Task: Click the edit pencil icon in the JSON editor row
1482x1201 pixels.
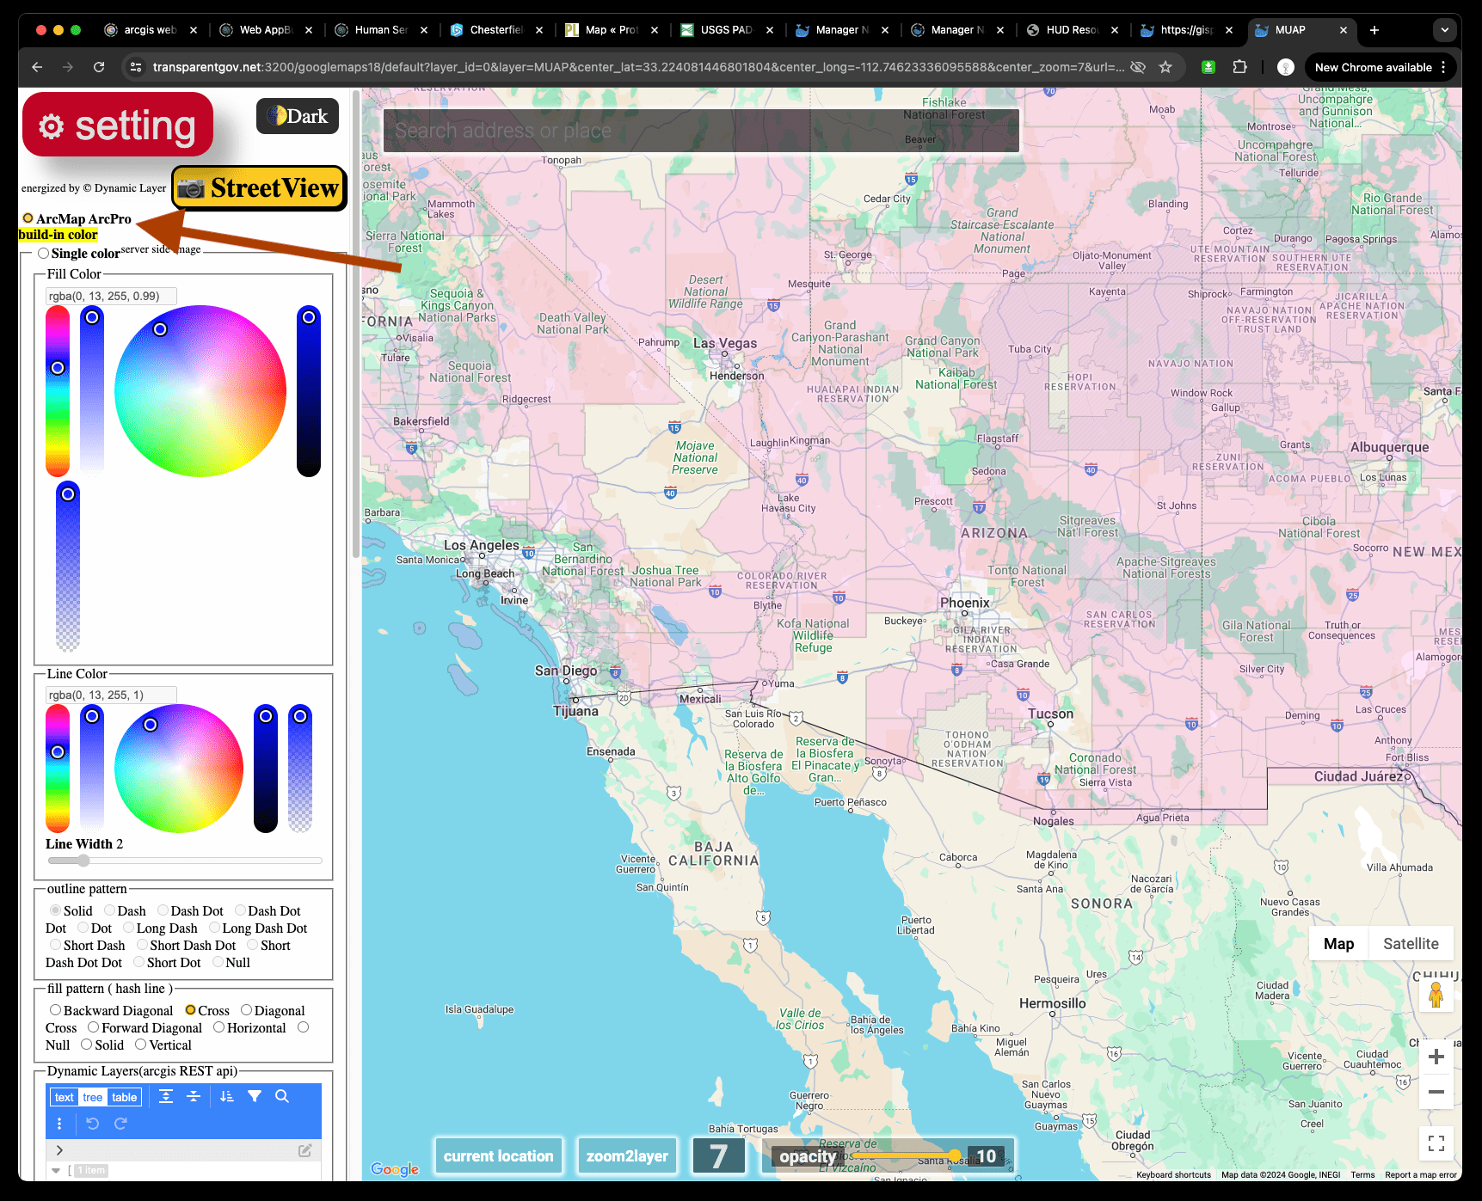Action: (x=304, y=1150)
